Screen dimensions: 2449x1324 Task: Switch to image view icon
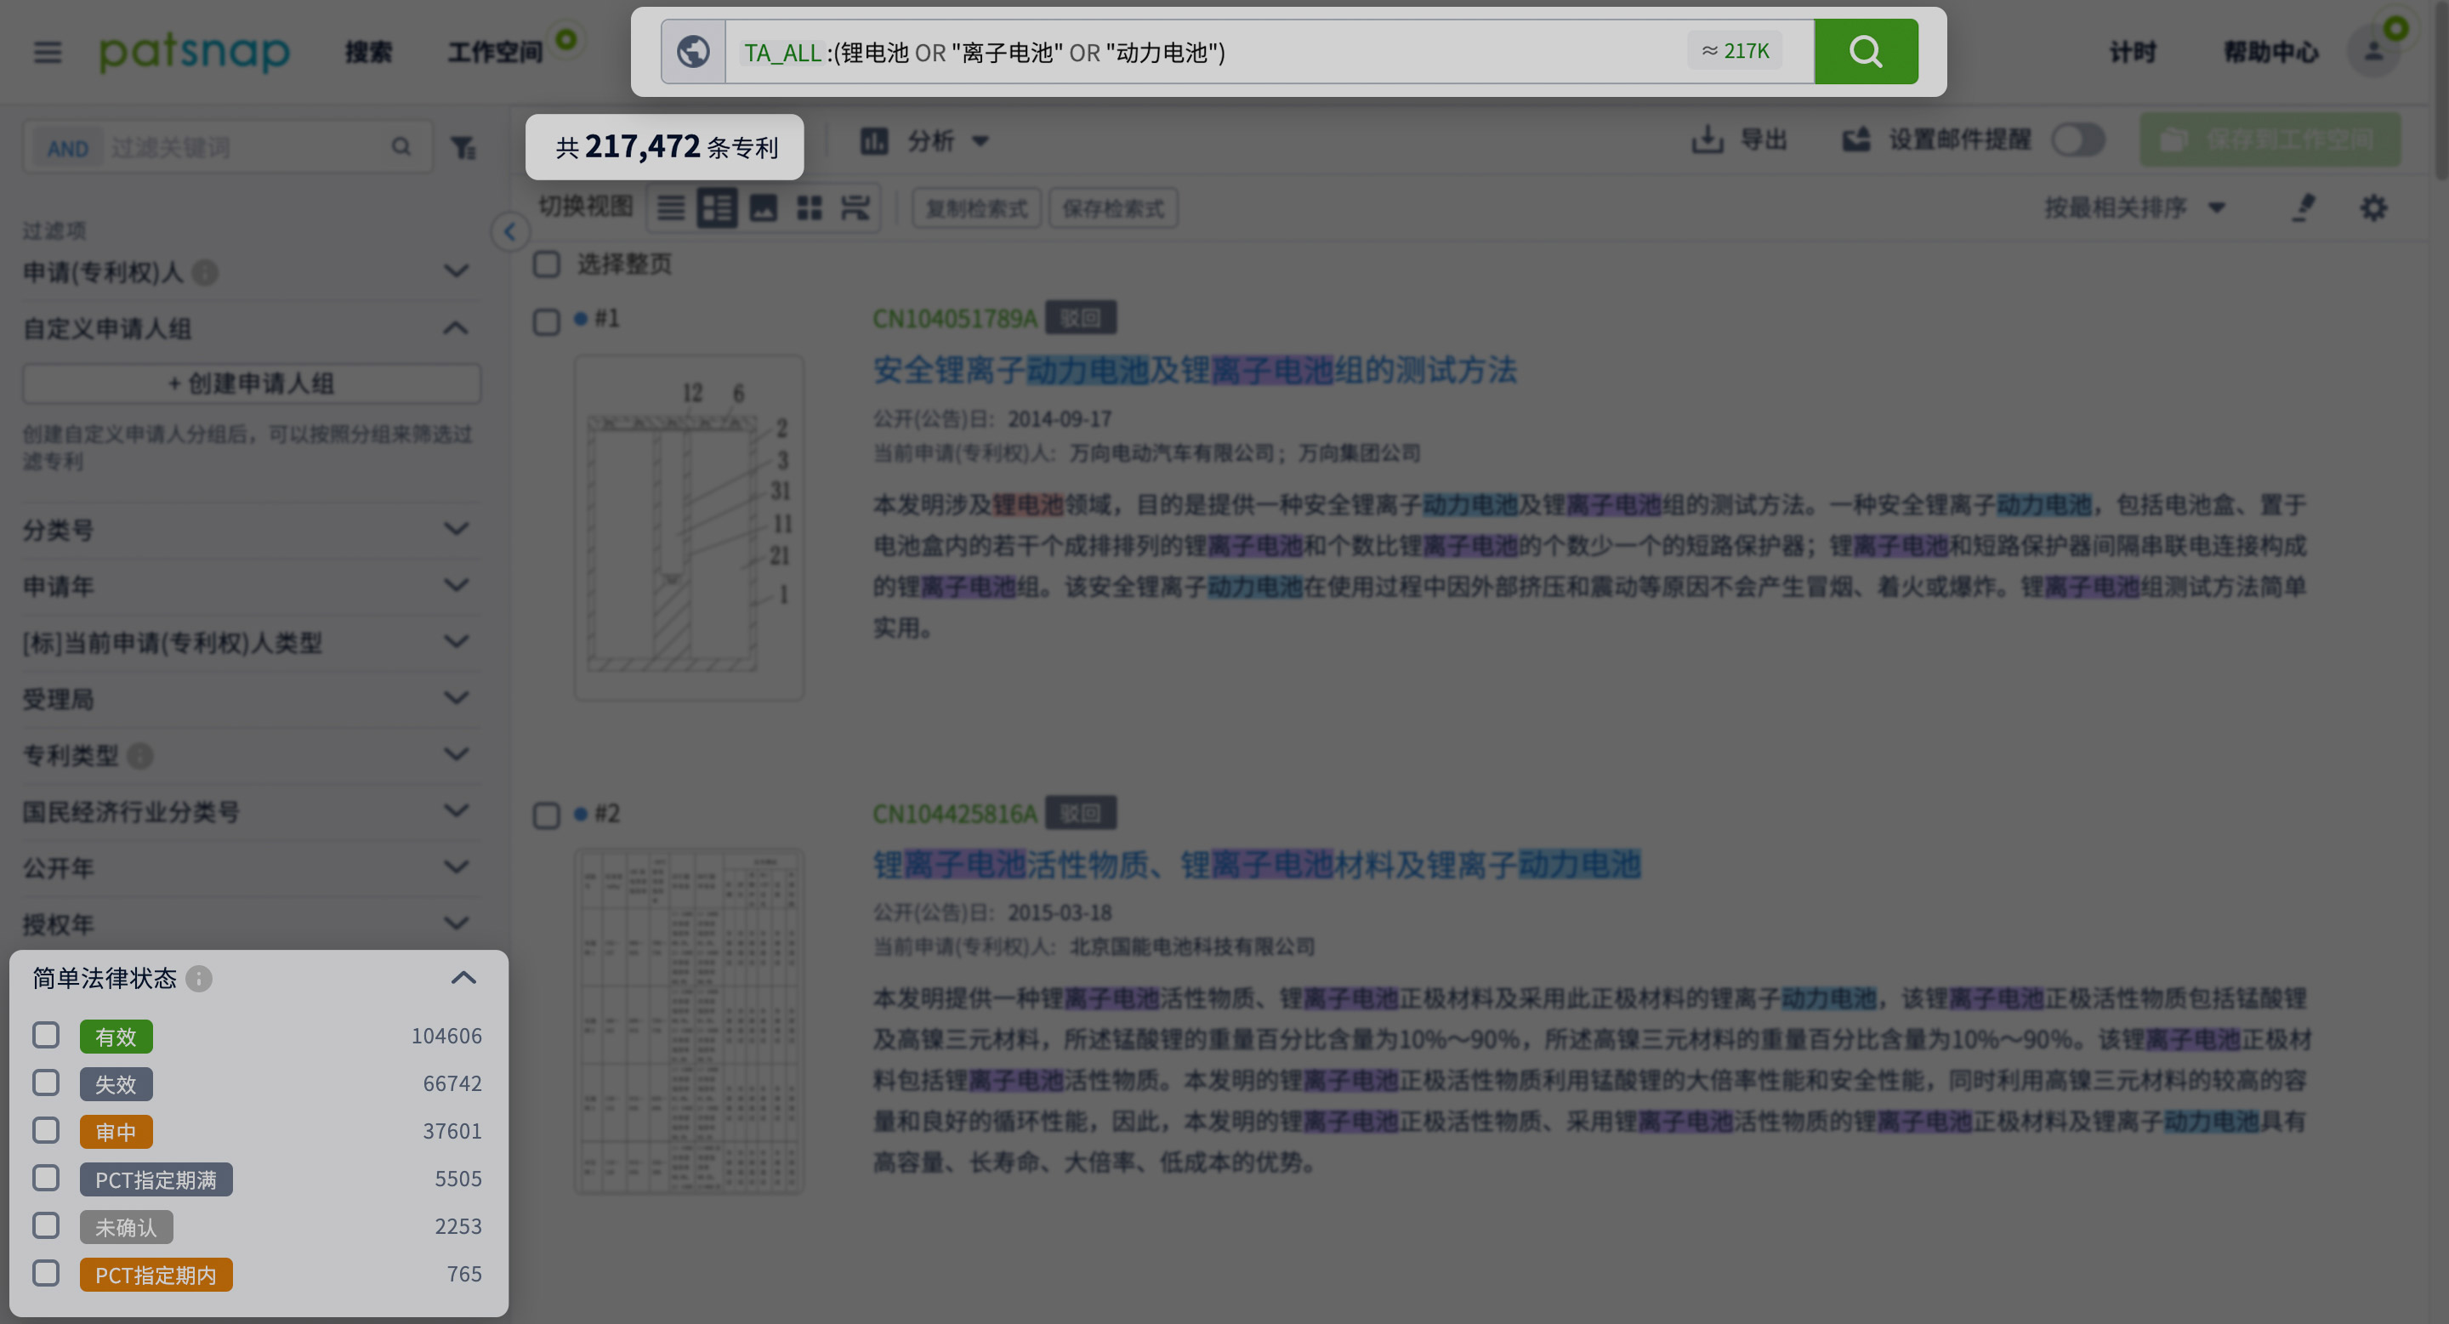(x=764, y=207)
